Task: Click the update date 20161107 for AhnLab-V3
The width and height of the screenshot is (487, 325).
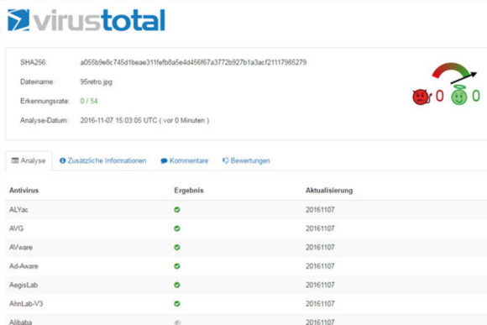Action: click(x=320, y=304)
